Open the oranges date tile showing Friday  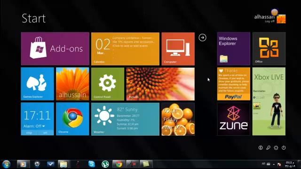pyautogui.click(x=178, y=119)
